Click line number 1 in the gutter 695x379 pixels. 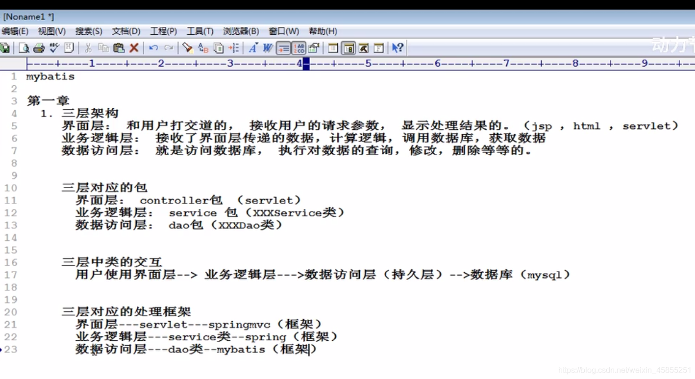coord(14,77)
